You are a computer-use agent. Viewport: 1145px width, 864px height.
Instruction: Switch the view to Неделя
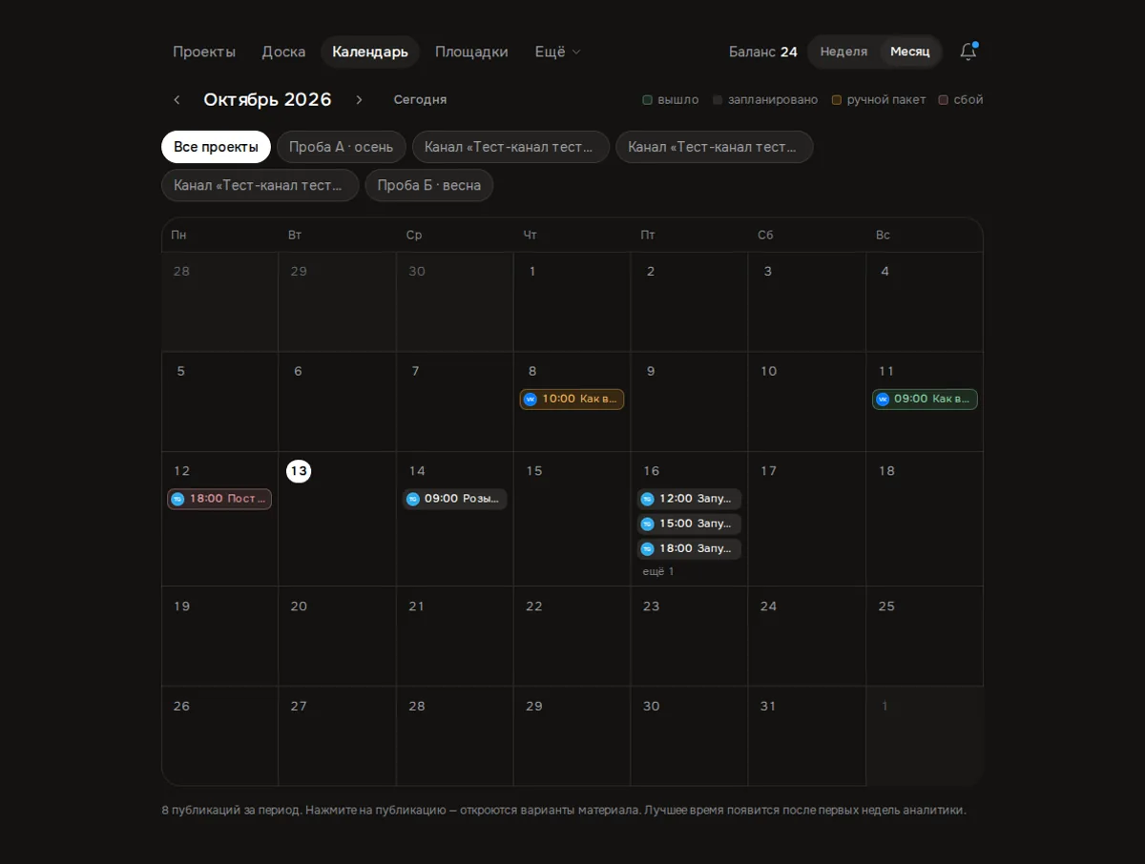point(843,51)
